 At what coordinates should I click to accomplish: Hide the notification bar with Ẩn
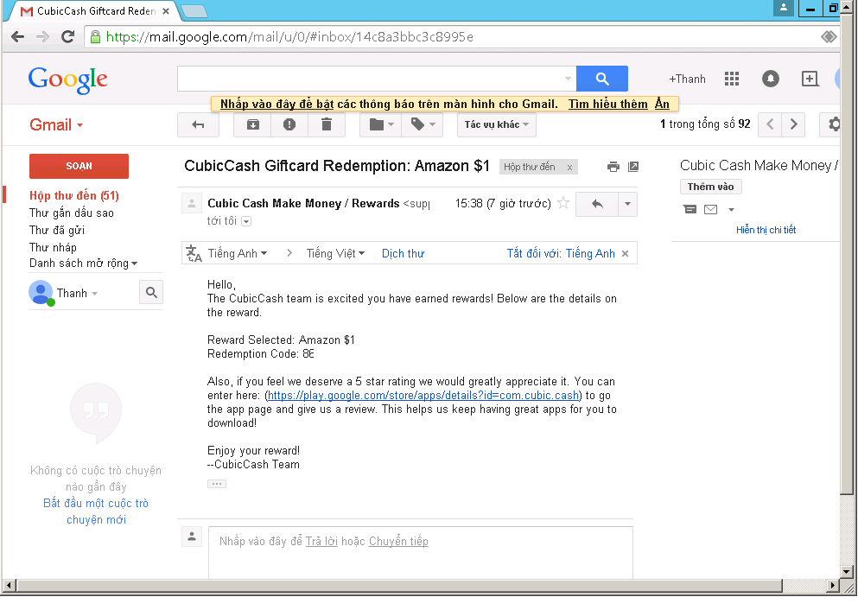pos(662,104)
